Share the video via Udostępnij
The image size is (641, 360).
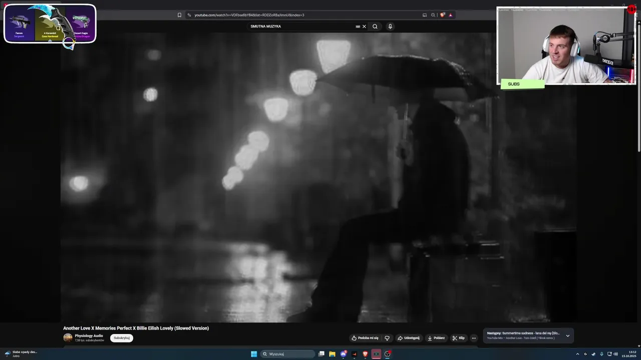click(408, 338)
